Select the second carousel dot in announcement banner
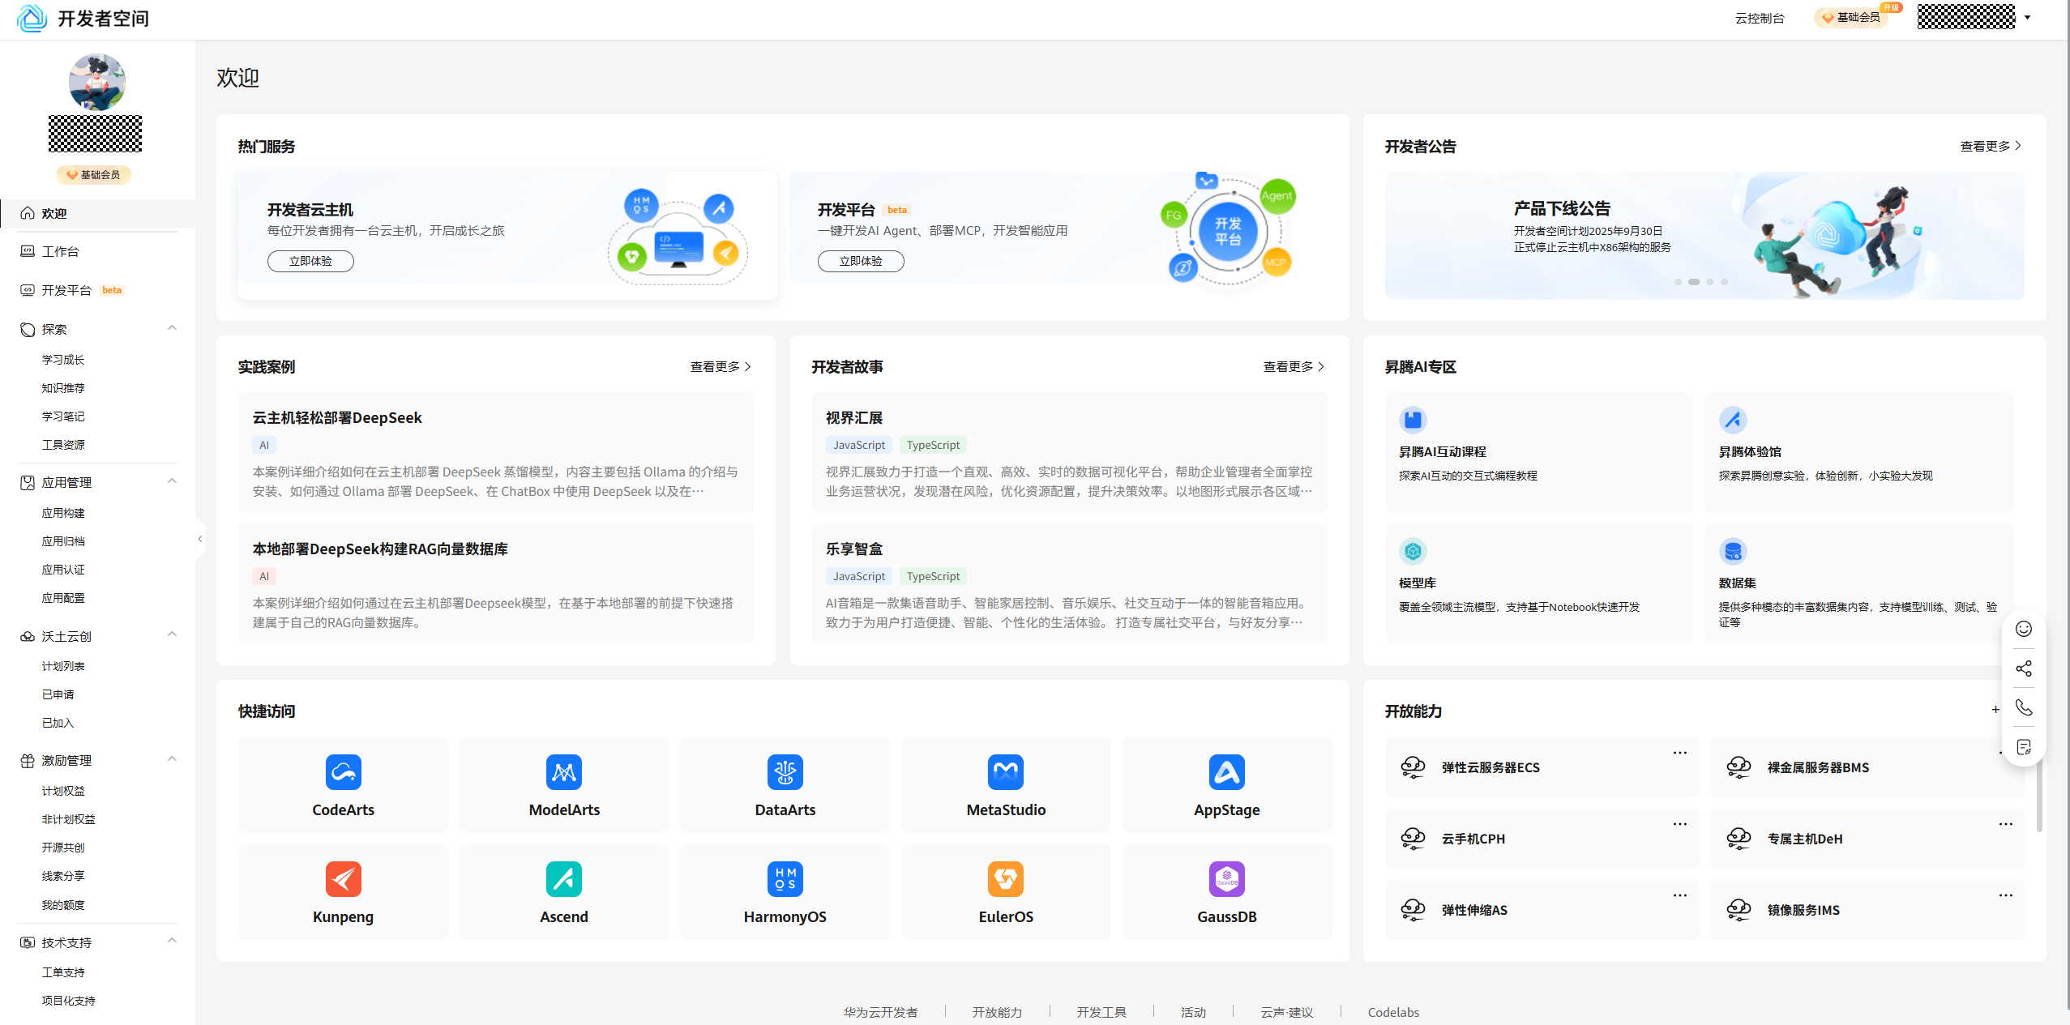 [x=1693, y=282]
